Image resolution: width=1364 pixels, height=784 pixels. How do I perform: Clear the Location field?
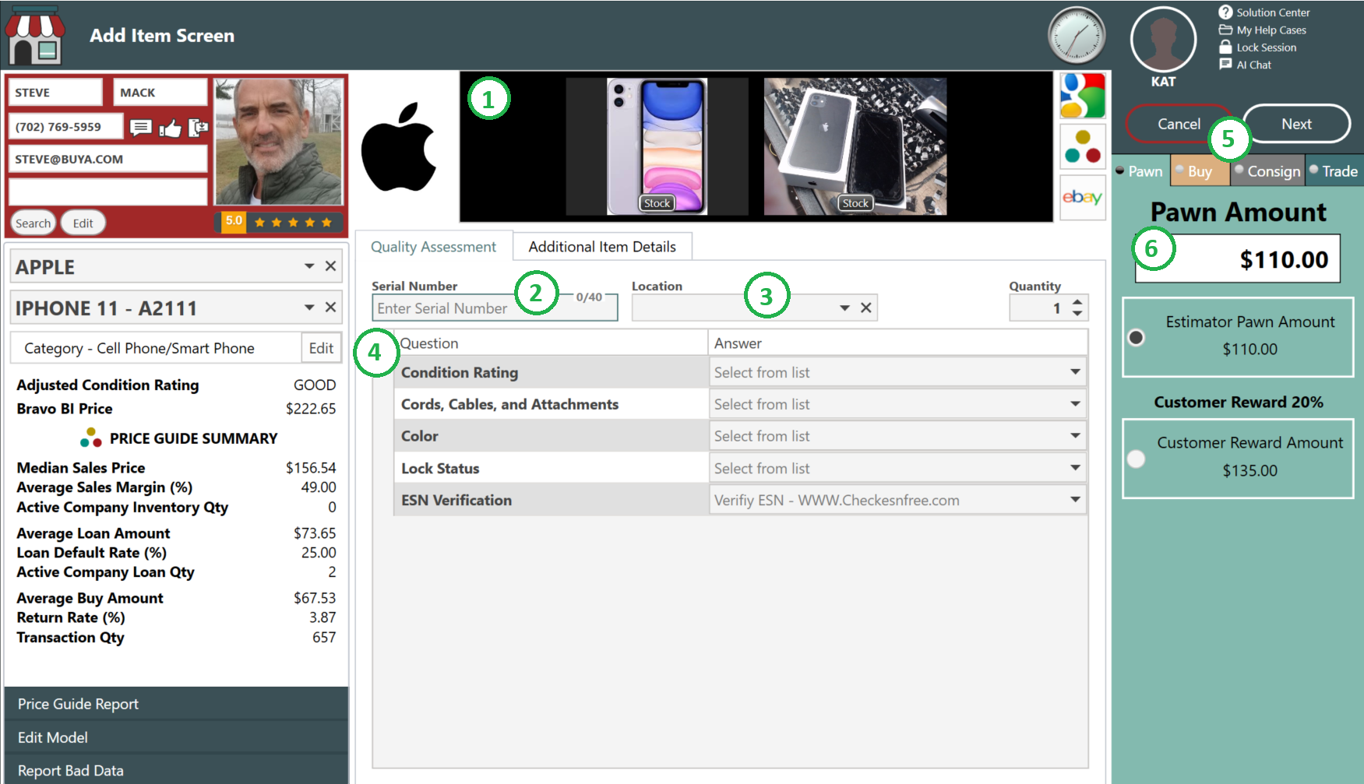pyautogui.click(x=865, y=308)
